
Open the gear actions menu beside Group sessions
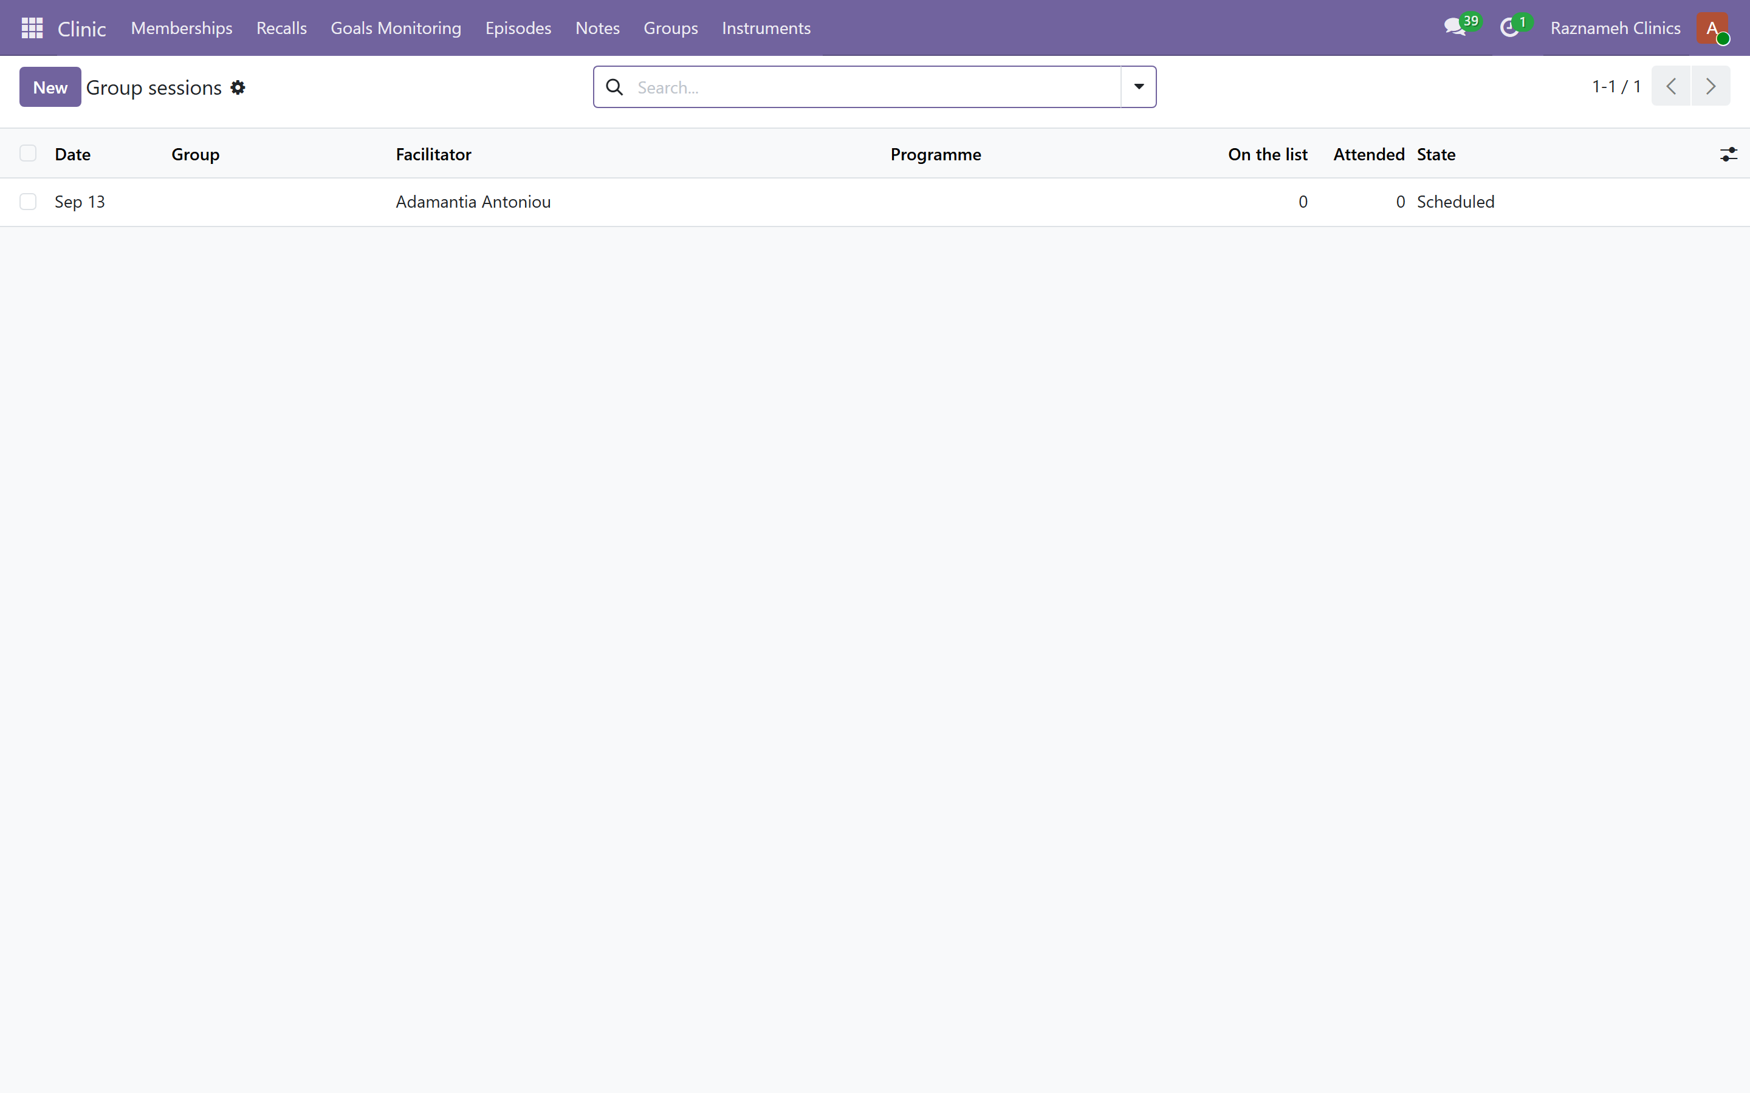coord(238,87)
